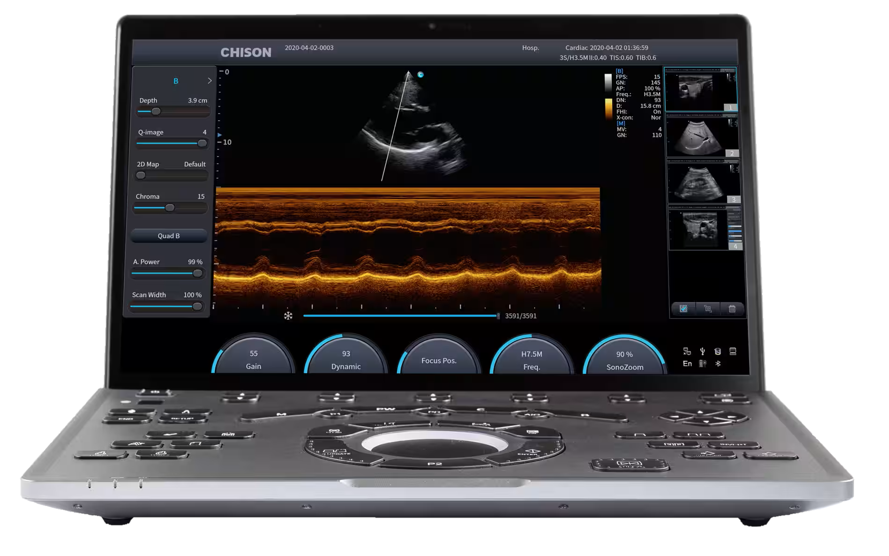Screen dimensions: 889x556
Task: Click the ENTER key beside trackball
Action: [527, 453]
